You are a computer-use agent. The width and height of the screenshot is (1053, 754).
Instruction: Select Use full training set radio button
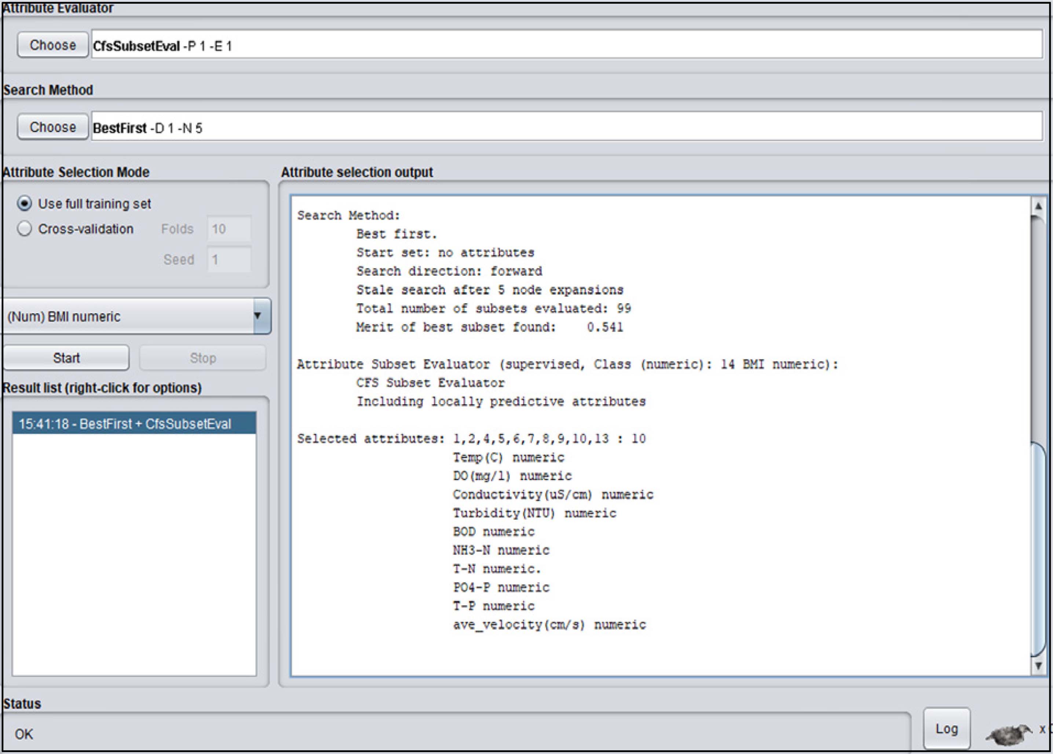[x=25, y=204]
